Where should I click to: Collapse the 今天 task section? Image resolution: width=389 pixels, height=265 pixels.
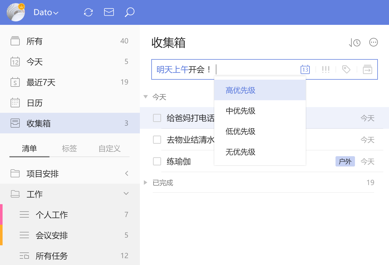146,97
